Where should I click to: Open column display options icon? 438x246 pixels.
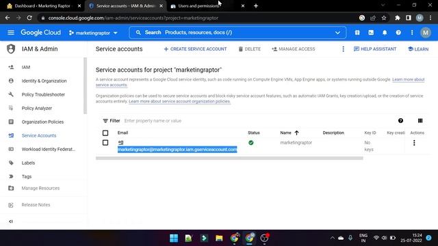click(420, 121)
